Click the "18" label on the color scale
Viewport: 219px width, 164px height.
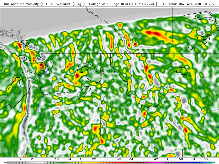pyautogui.click(x=82, y=159)
